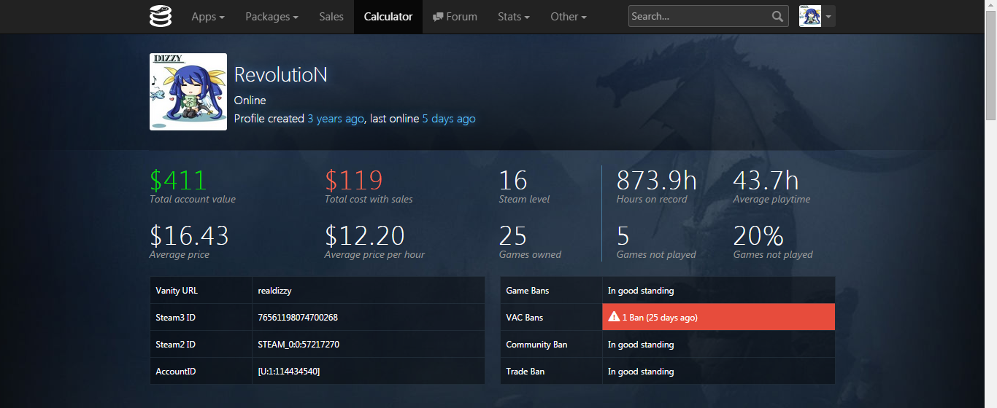The height and width of the screenshot is (408, 997).
Task: Select the Calculator tab
Action: coord(388,16)
